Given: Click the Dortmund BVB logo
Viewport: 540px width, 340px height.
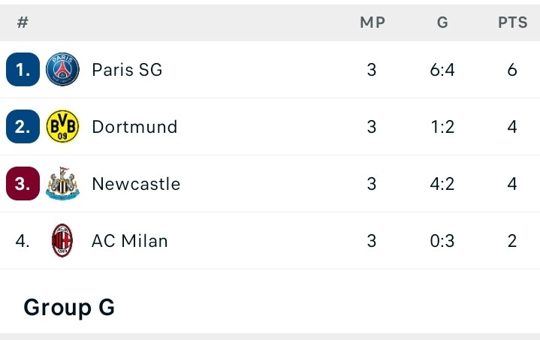Looking at the screenshot, I should (62, 127).
